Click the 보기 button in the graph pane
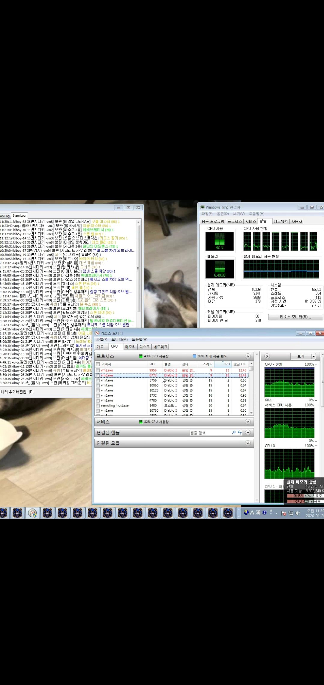This screenshot has height=685, width=324. [301, 356]
